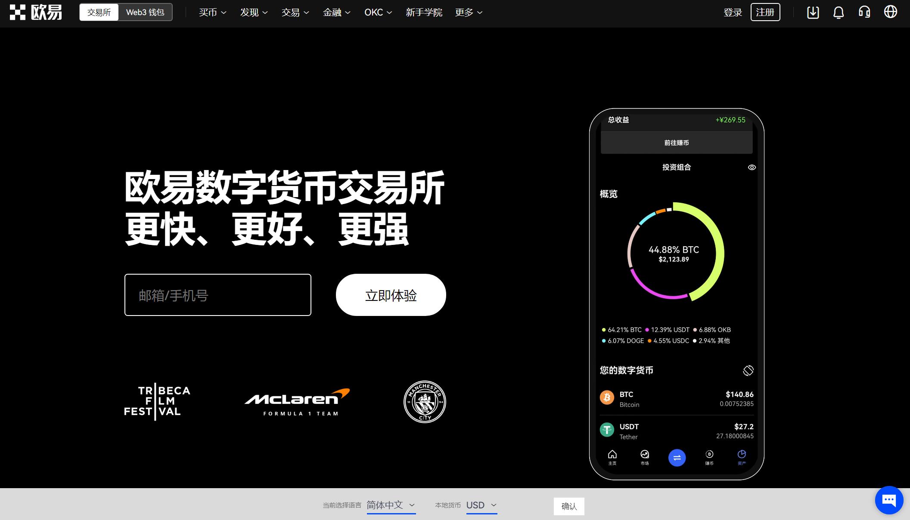Select USD local currency dropdown

point(481,506)
